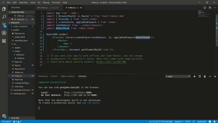Collapse the redux folder
Viewport: 218px width, 123px height.
[17, 51]
